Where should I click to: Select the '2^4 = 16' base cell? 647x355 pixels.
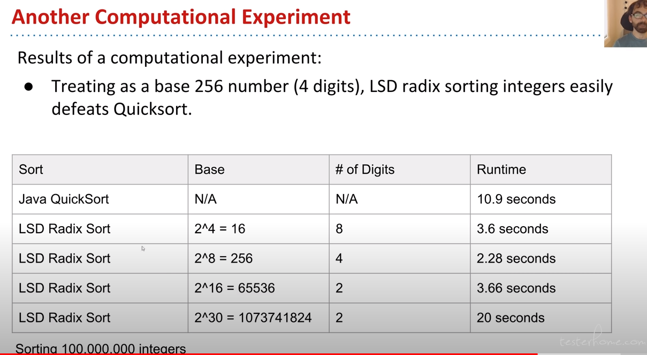[258, 229]
